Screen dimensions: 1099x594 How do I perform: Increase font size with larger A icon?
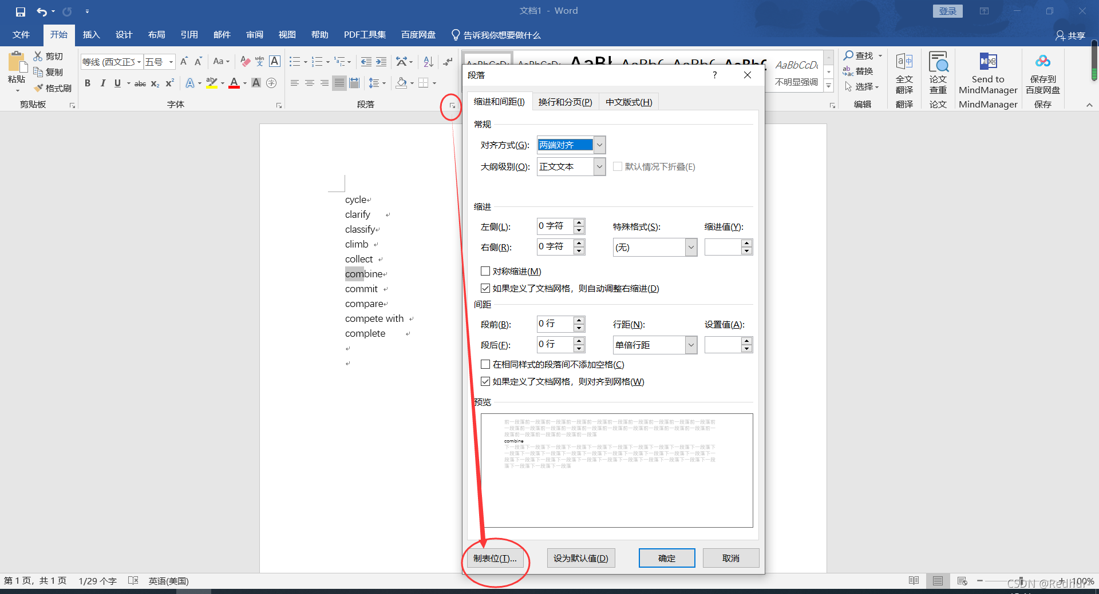click(x=184, y=61)
